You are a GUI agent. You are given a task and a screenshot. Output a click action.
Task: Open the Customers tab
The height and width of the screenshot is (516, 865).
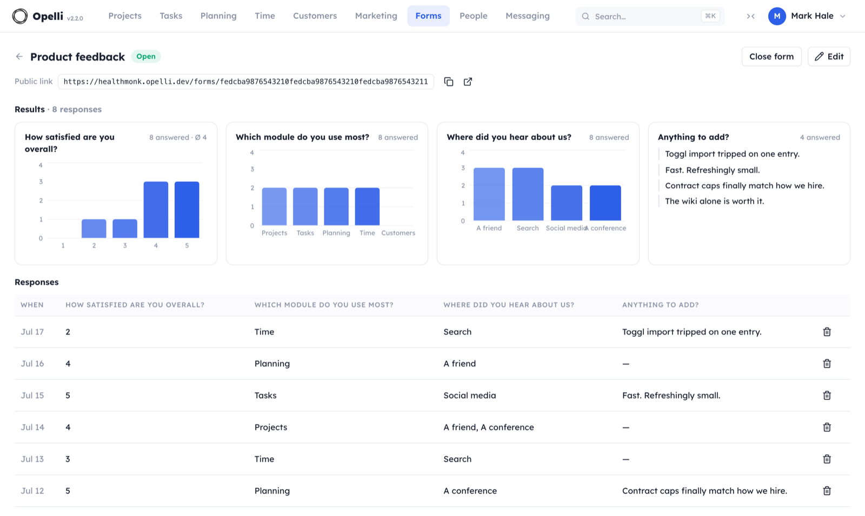315,16
